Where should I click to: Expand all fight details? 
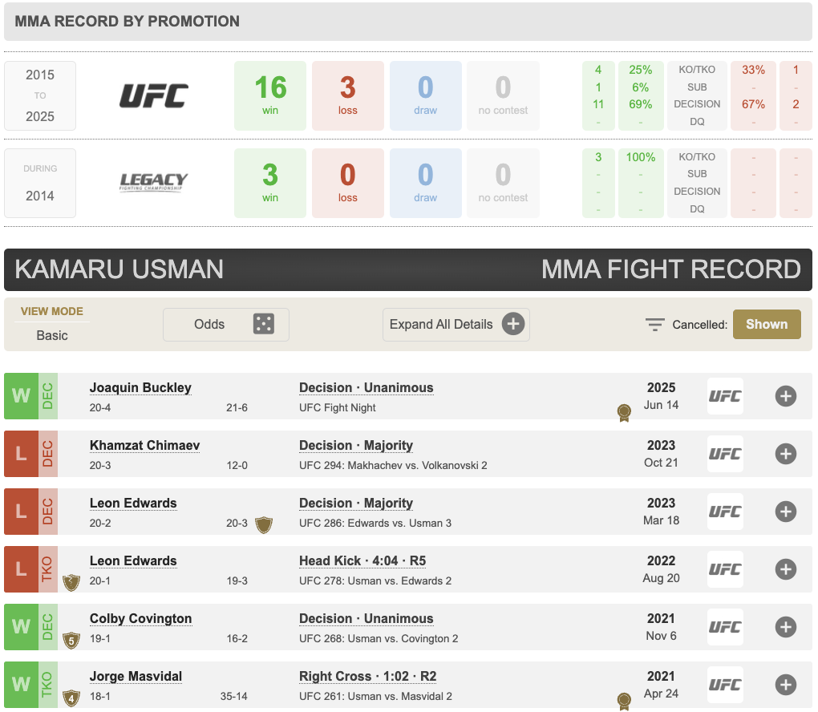pyautogui.click(x=456, y=325)
